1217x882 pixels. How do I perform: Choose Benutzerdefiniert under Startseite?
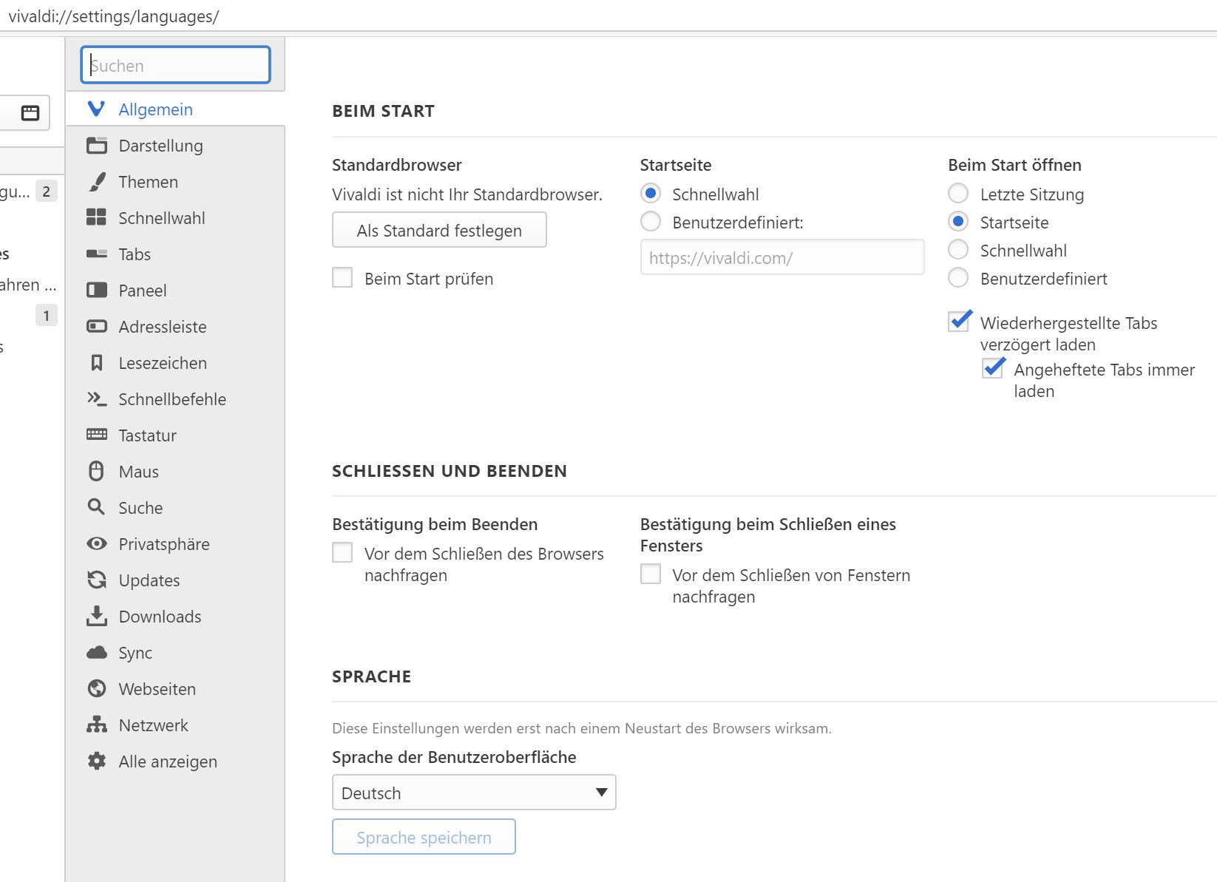click(651, 222)
